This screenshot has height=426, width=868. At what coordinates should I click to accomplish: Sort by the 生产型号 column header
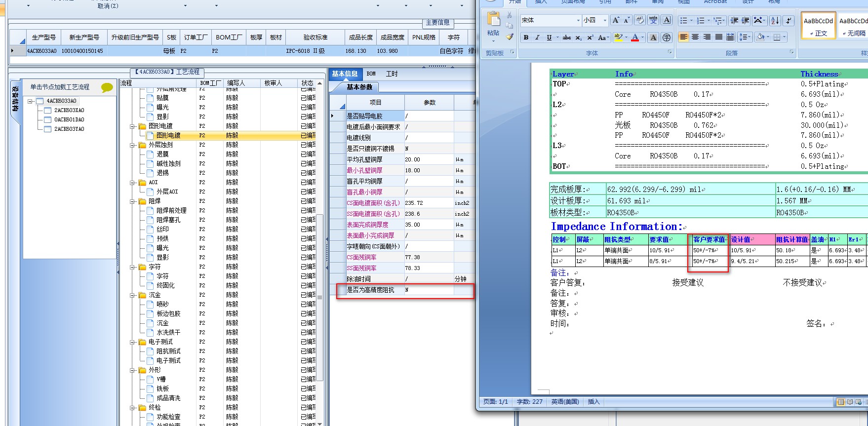(x=44, y=38)
